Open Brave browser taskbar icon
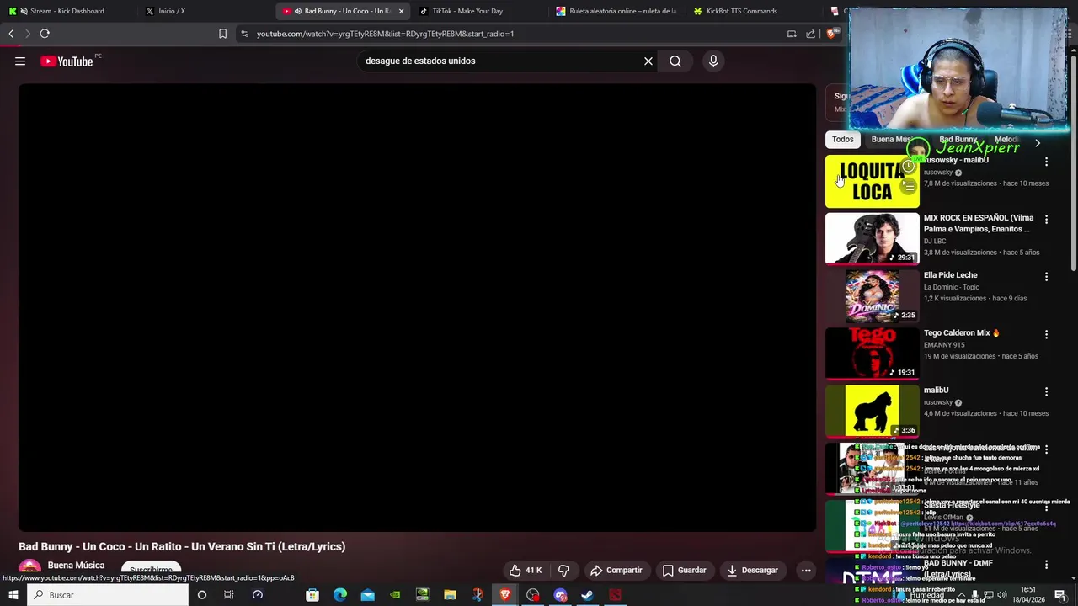 [505, 595]
